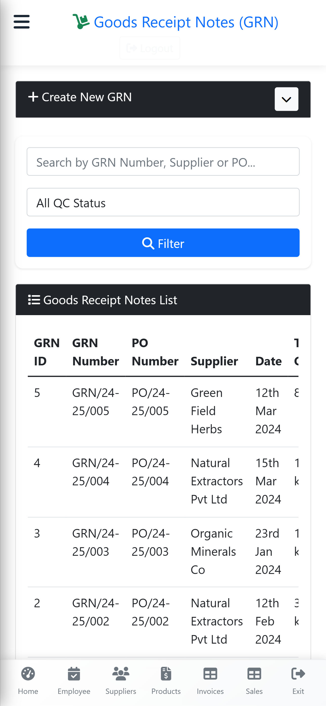Click the GRN Number column header
The image size is (326, 706).
96,352
